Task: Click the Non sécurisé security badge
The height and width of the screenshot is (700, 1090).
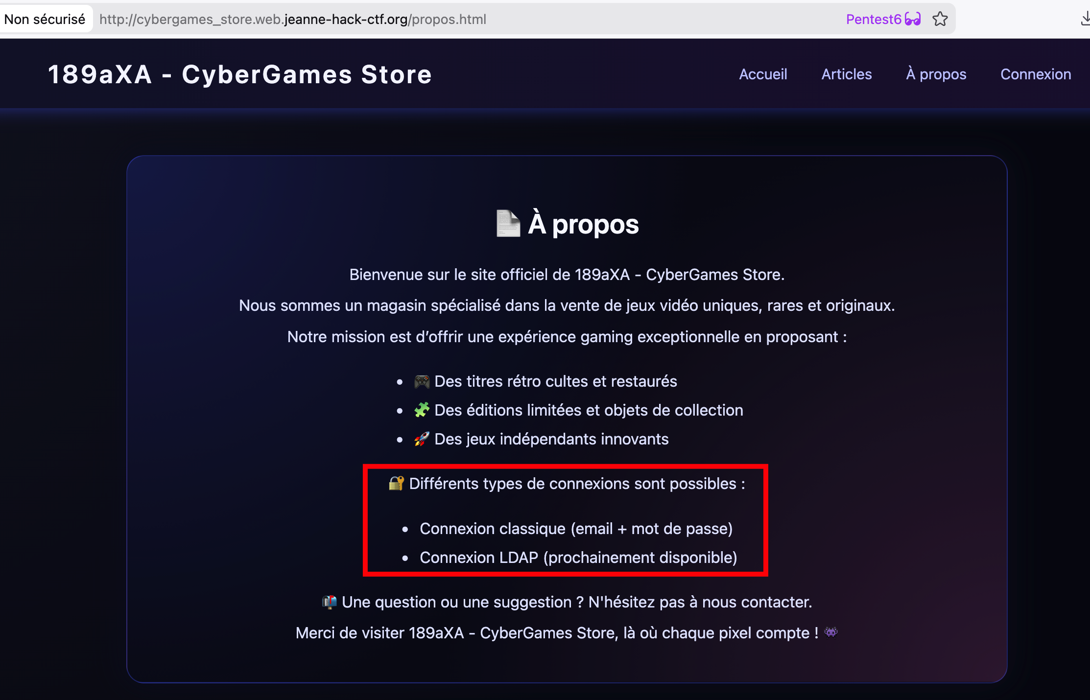Action: (x=45, y=19)
